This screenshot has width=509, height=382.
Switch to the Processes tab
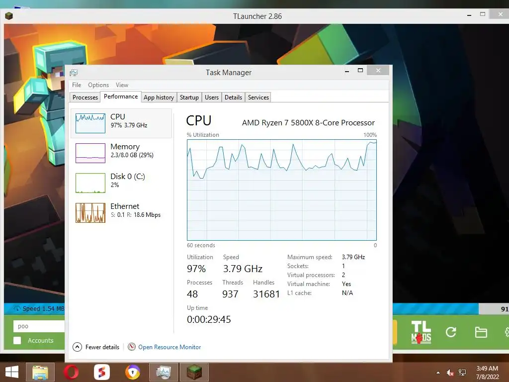coord(85,97)
